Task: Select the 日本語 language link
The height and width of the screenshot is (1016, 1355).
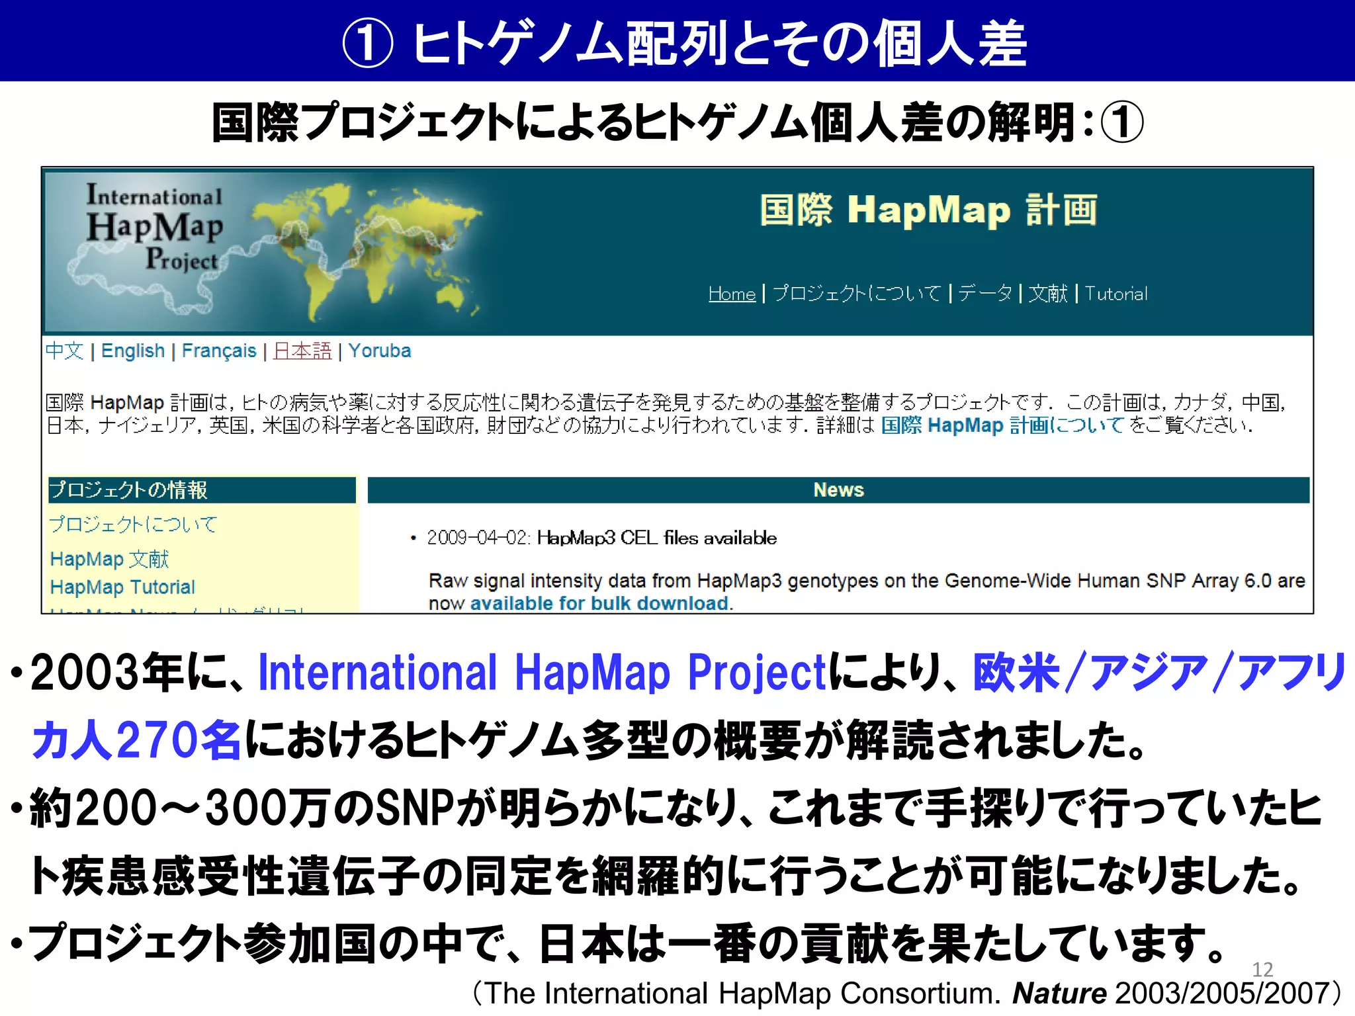Action: 302,351
